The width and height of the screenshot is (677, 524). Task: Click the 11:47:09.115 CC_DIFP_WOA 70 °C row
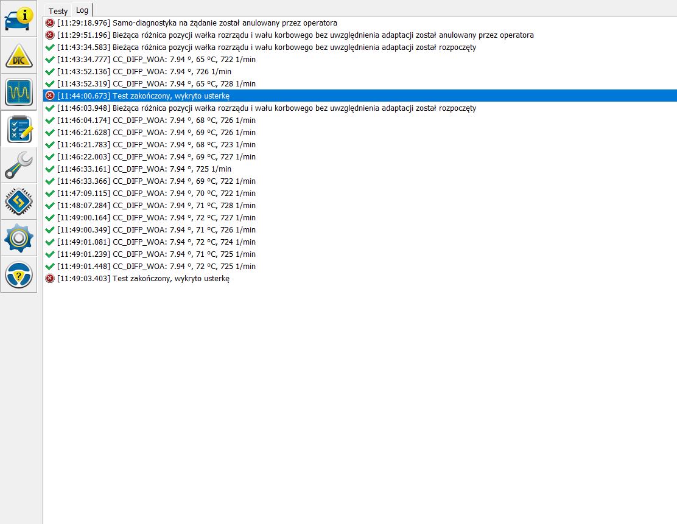(x=156, y=193)
